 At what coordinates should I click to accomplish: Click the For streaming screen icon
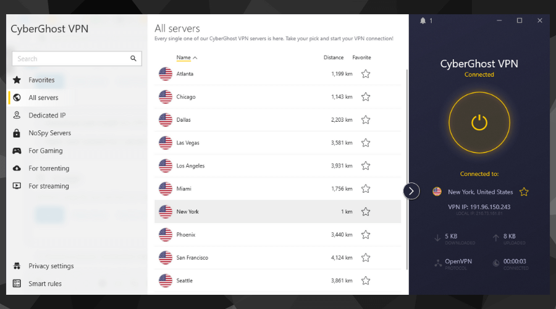pos(17,186)
